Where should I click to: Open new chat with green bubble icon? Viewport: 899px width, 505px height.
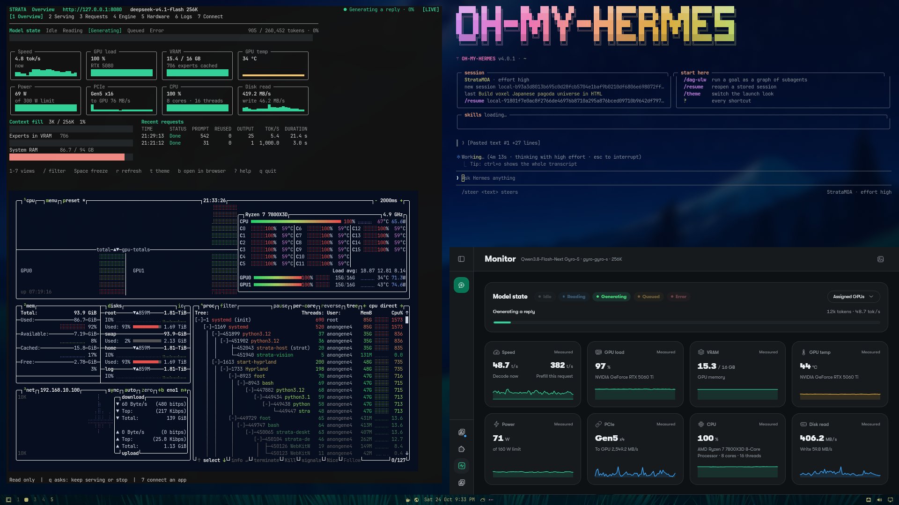coord(461,285)
